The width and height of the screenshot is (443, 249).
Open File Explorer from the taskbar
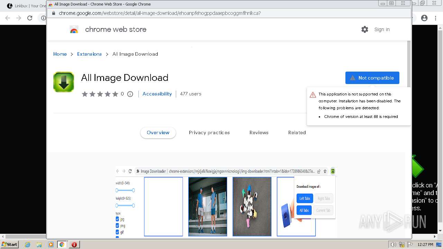tap(39, 245)
